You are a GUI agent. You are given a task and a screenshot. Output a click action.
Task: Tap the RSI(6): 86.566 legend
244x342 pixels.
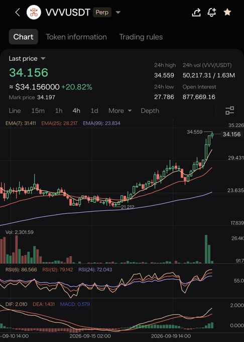point(21,270)
